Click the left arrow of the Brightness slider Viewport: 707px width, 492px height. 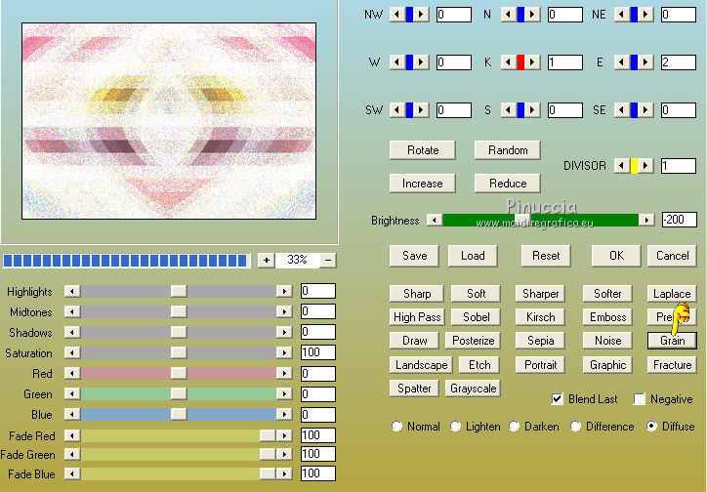[x=435, y=221]
